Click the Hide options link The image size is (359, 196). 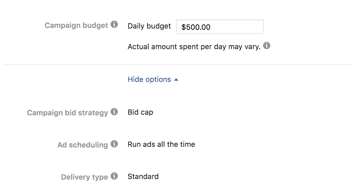pos(149,79)
